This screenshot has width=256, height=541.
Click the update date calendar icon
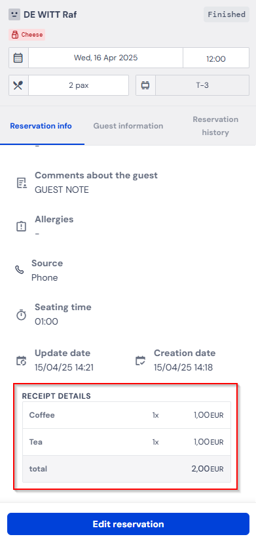22,361
